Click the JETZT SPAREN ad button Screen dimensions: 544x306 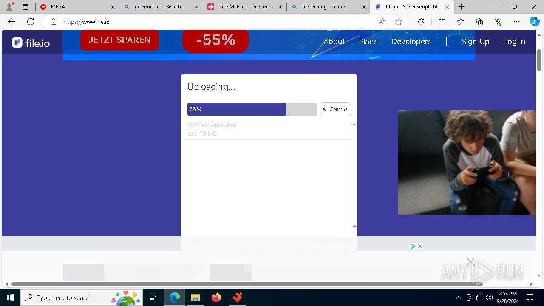point(119,40)
